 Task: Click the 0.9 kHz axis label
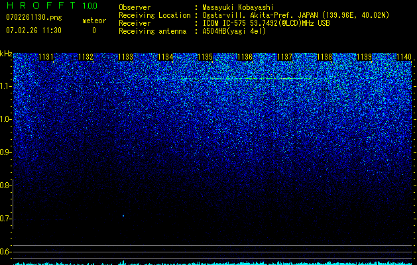tap(5, 152)
